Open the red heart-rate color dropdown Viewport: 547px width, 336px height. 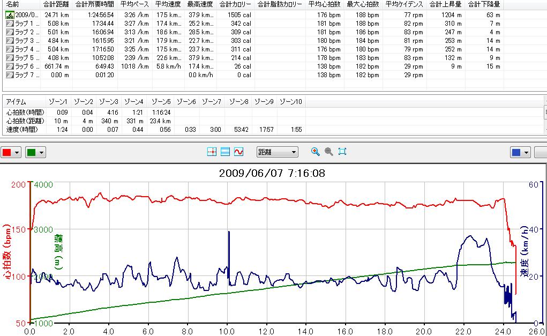point(11,152)
